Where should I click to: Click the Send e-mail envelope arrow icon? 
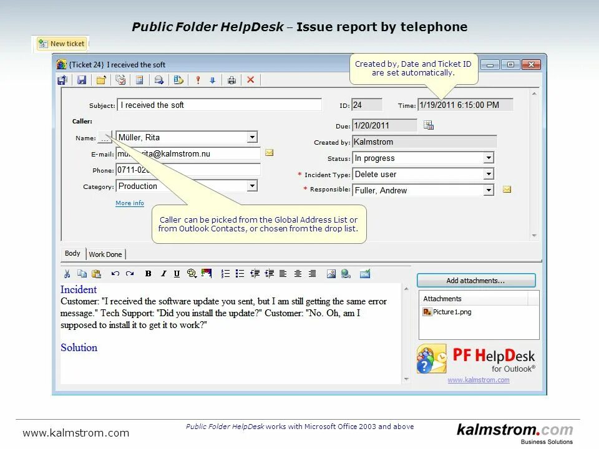pos(159,80)
